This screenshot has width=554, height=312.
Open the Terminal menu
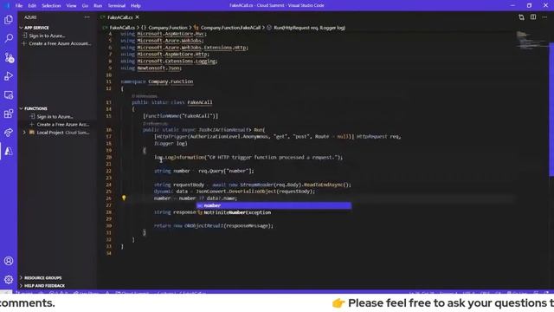point(117,5)
